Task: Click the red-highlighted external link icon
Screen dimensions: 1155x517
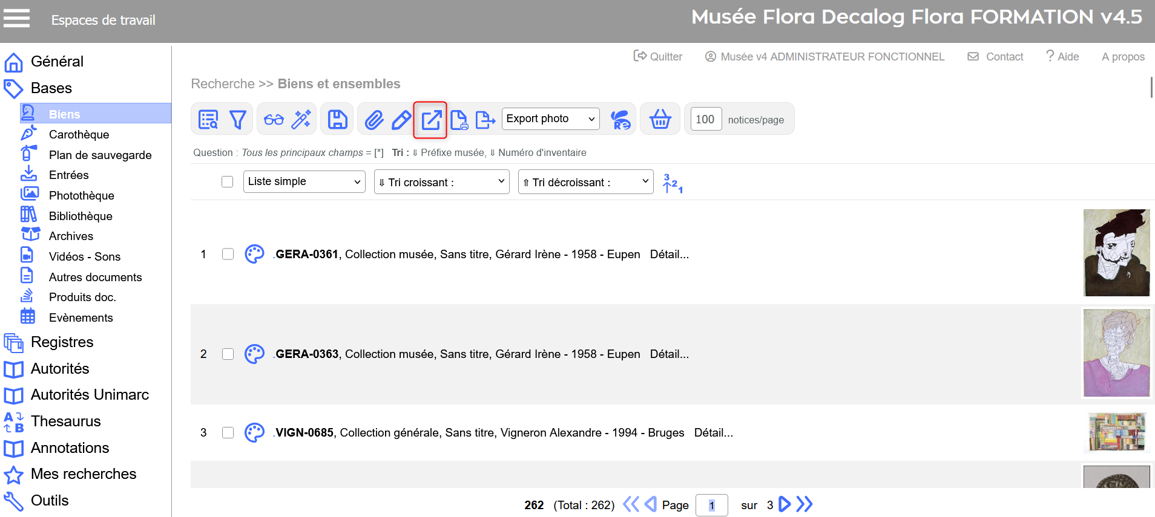Action: (x=430, y=120)
